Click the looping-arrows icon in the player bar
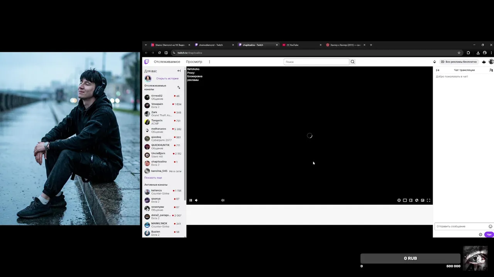494x277 pixels. (416, 200)
